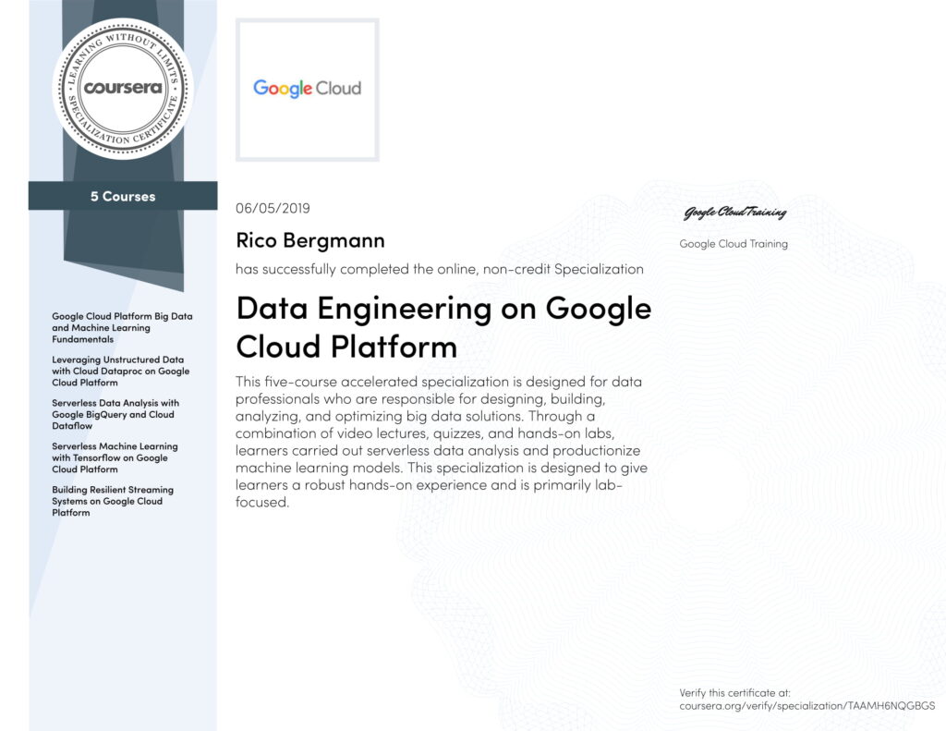Open Leveraging Unstructured Data with Cloud Dataproc course
The width and height of the screenshot is (946, 731).
120,371
